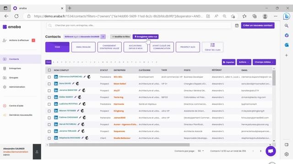Screen dimensions: 293x164
Task: Tick checkbox for Jerome BARATIER
Action: point(49,91)
